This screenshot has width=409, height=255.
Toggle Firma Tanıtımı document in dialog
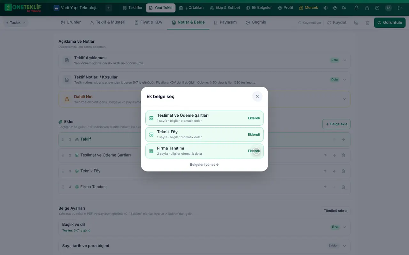pyautogui.click(x=204, y=151)
